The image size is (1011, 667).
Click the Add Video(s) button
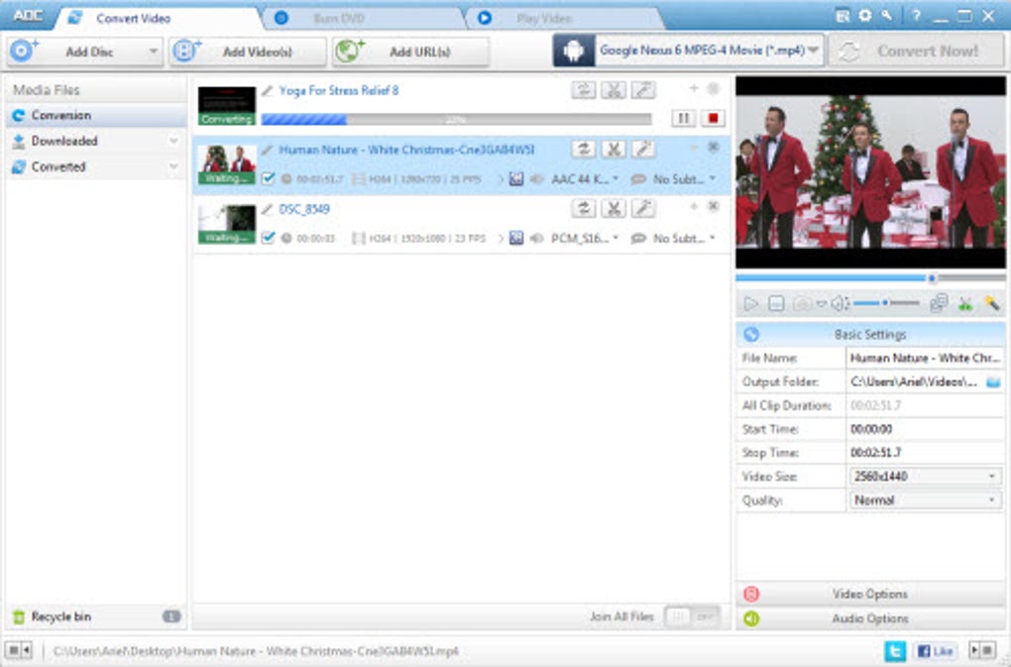click(x=248, y=52)
